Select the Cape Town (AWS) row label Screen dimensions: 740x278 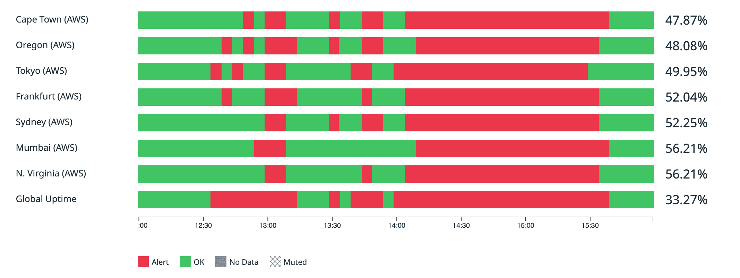[52, 20]
